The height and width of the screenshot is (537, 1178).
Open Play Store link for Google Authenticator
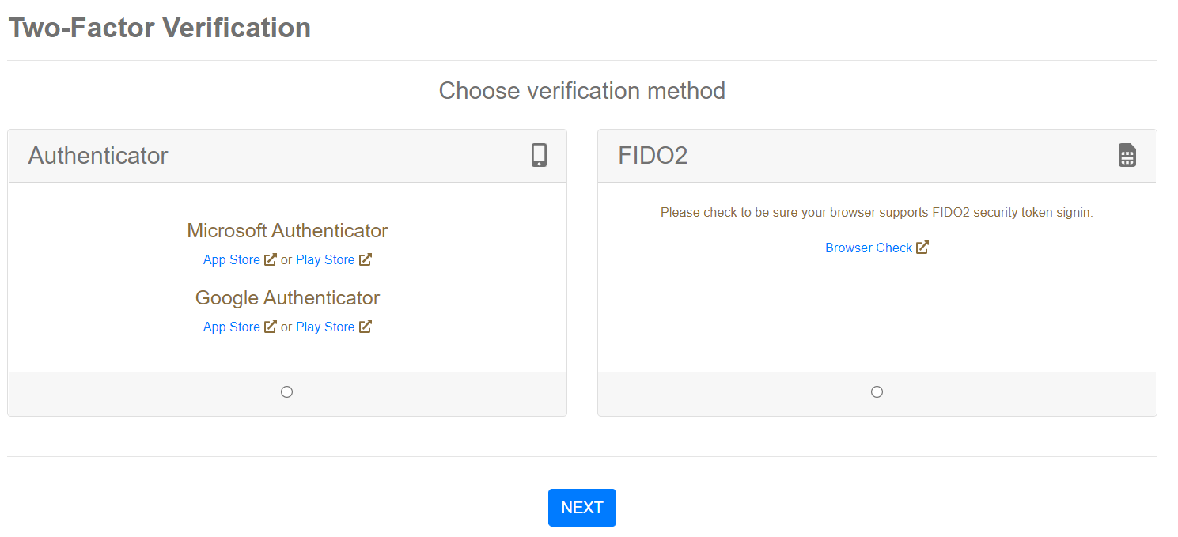point(325,327)
